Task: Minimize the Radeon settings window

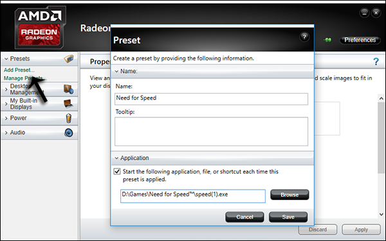Action: 364,13
